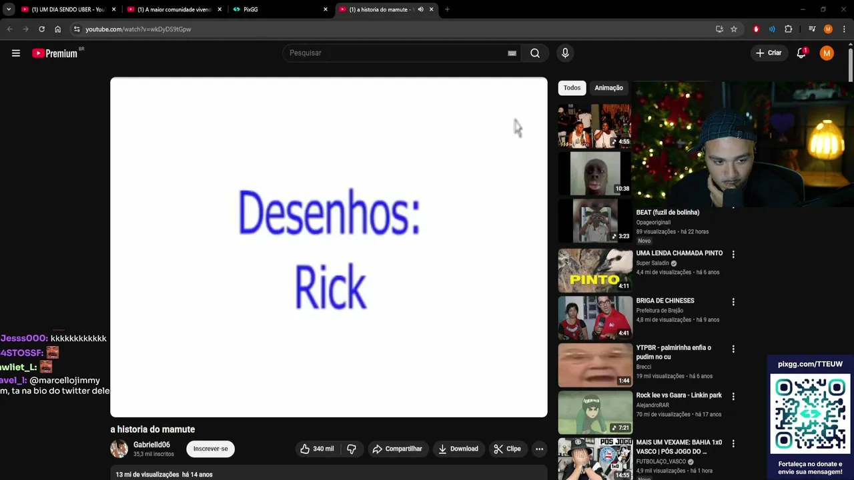Viewport: 854px width, 480px height.
Task: Open Super Saladin channel name
Action: point(652,263)
